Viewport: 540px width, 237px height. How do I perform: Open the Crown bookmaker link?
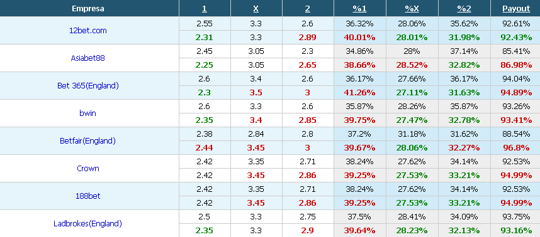pos(88,169)
